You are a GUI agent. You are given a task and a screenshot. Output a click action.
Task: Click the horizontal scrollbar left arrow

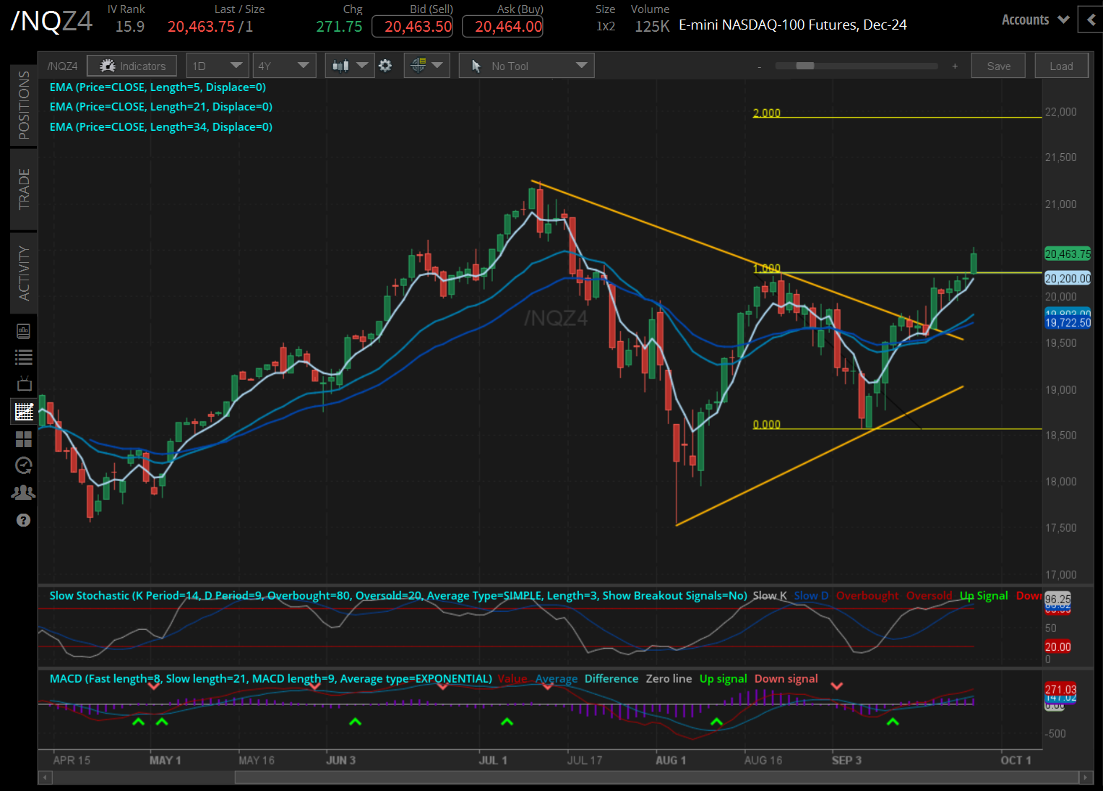tap(45, 777)
